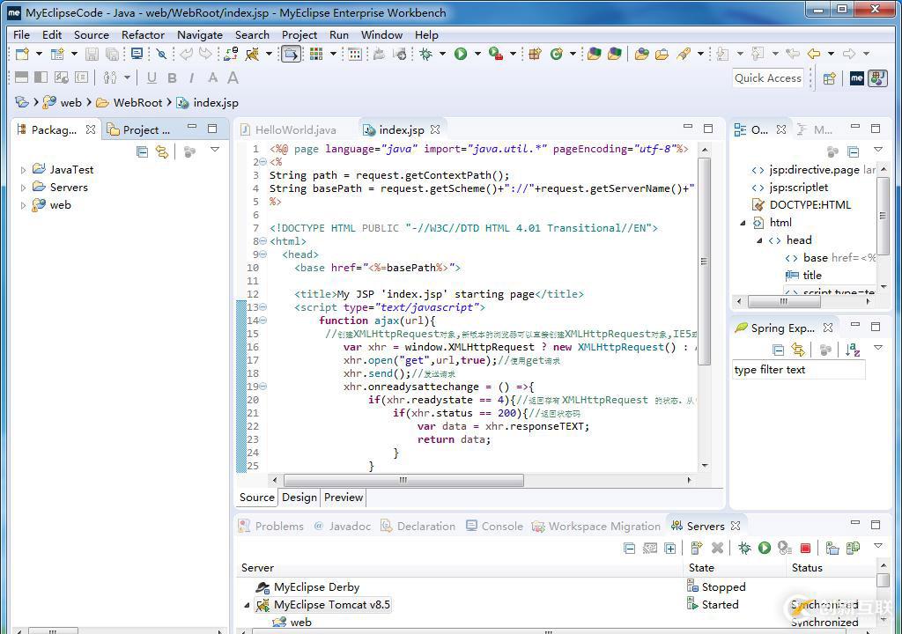This screenshot has width=902, height=634.
Task: Open Package Explorer view menu triangle
Action: coord(215,150)
